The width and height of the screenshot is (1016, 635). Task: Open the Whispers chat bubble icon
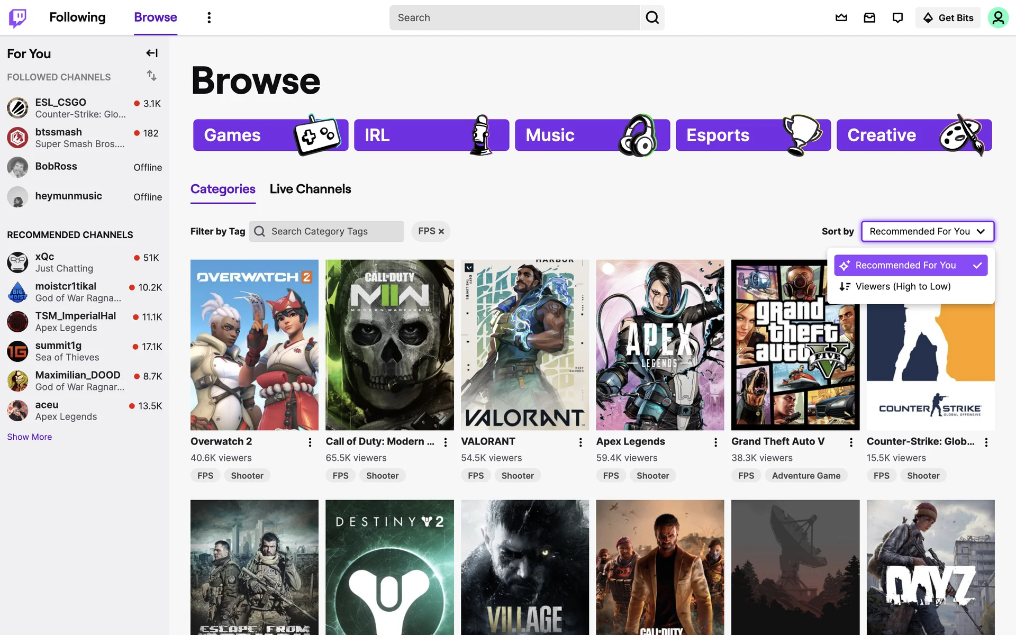897,17
